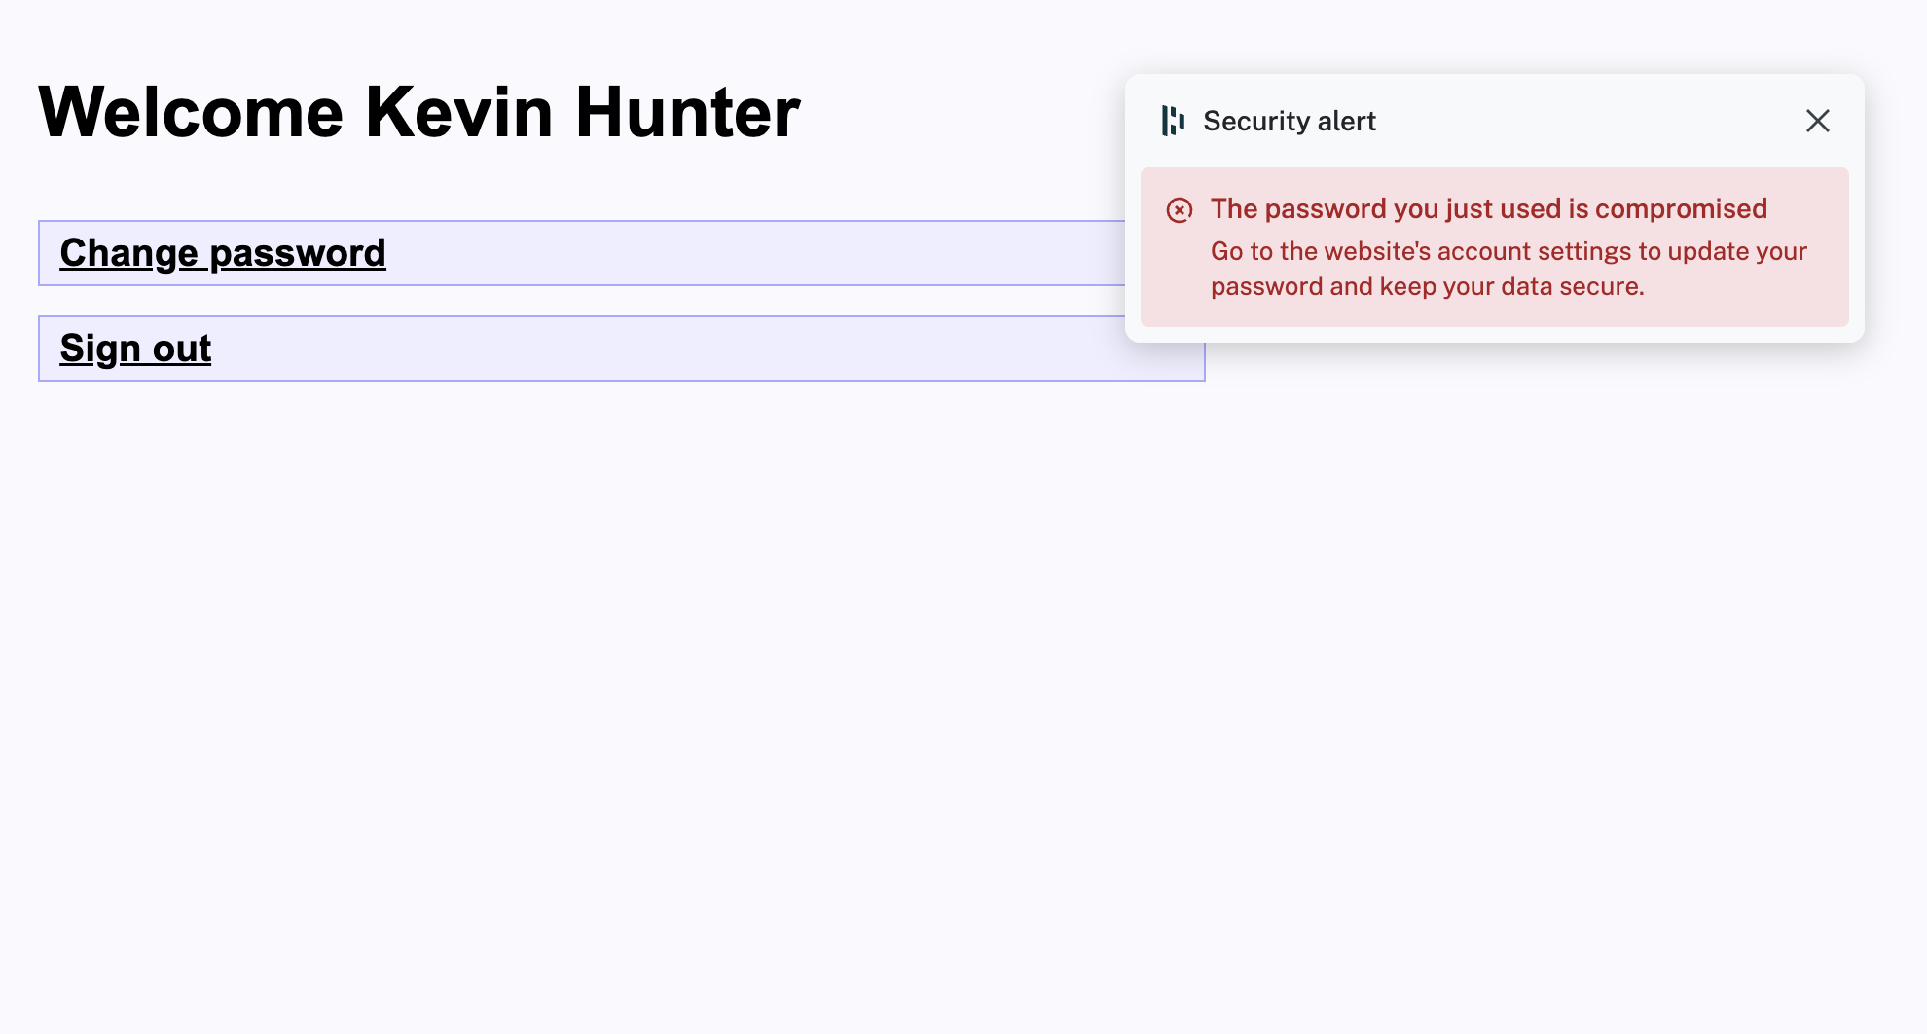Click the name "Hunter" in the heading

(687, 113)
